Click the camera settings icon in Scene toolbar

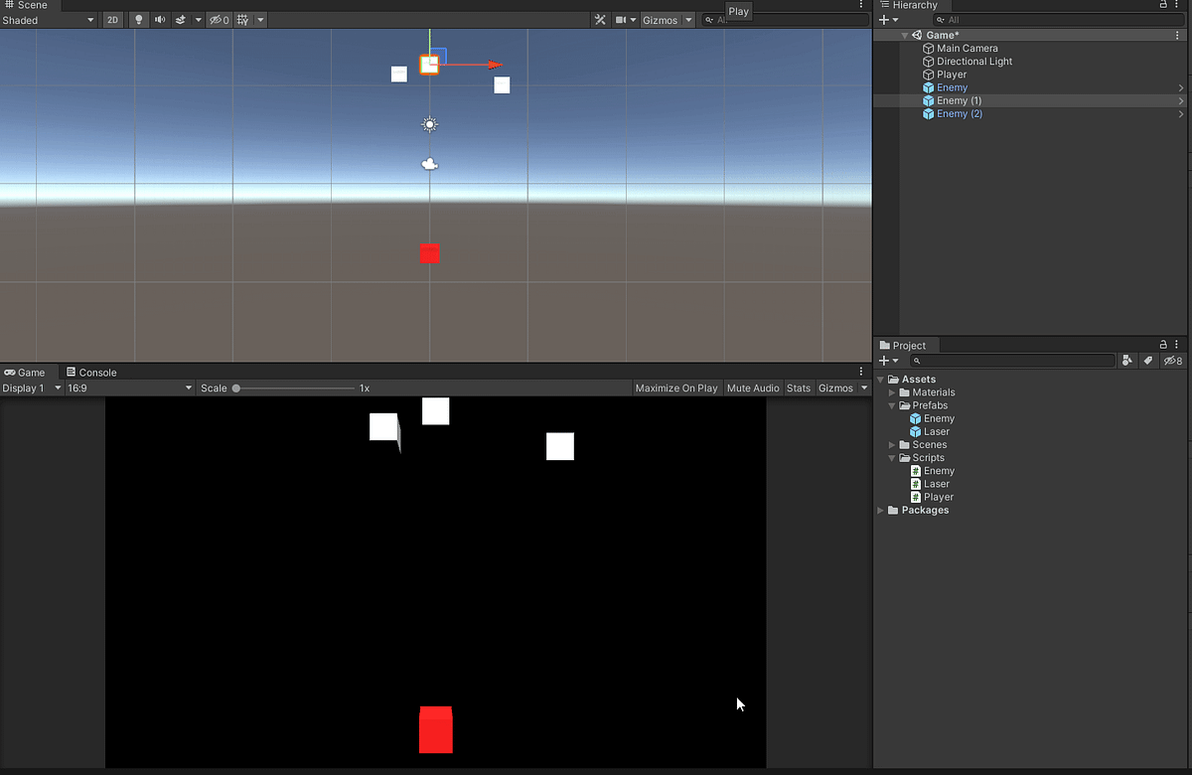pos(623,19)
